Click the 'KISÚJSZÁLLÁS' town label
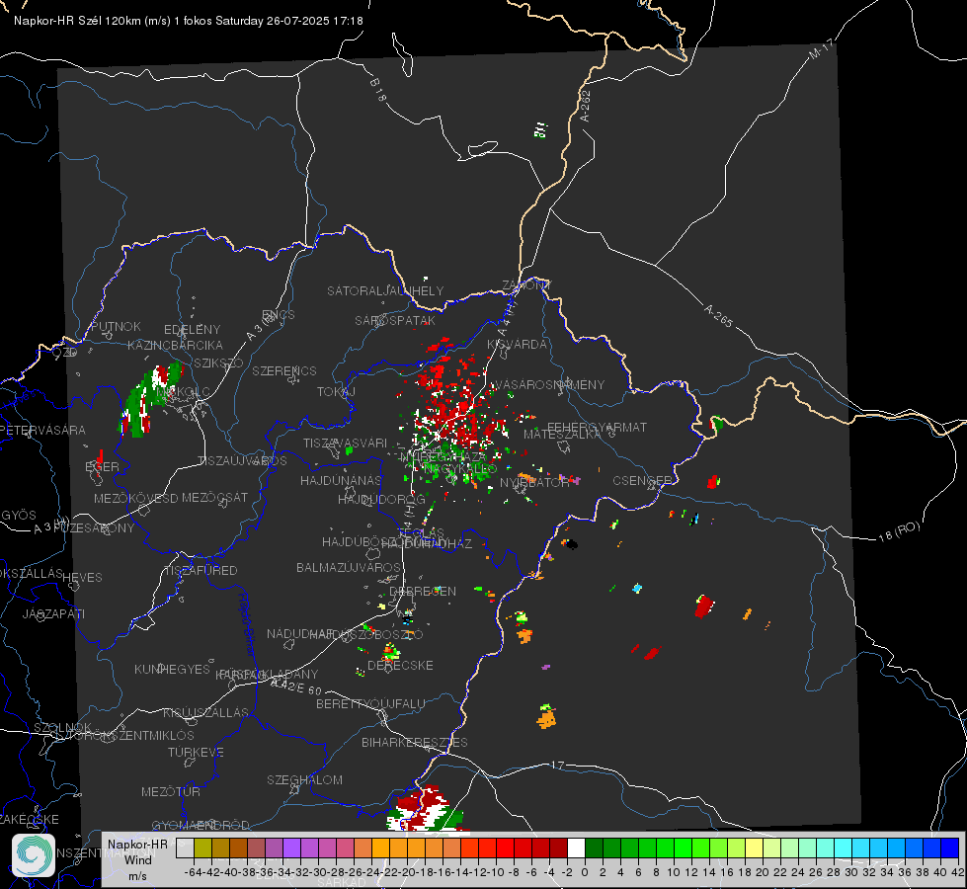 pyautogui.click(x=205, y=712)
